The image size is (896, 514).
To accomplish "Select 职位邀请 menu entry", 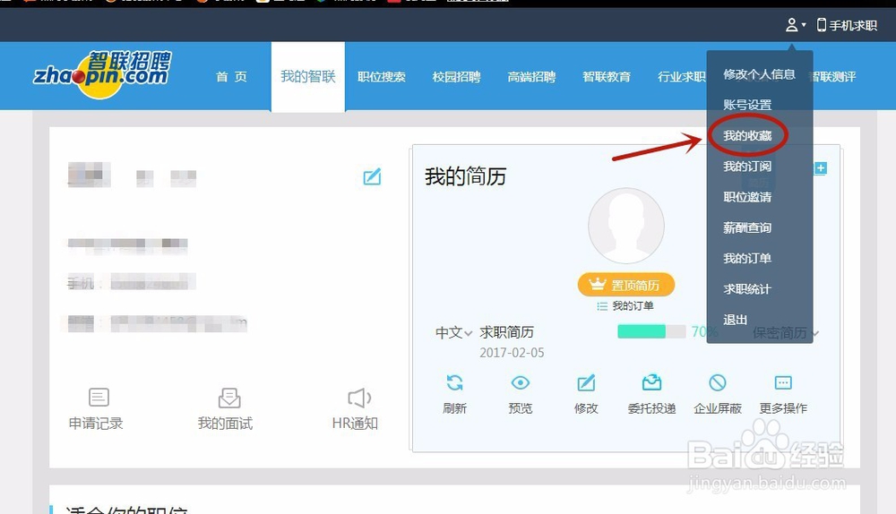I will click(747, 197).
